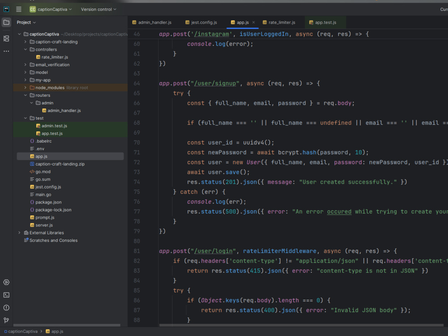
Task: Open admin_handler.js in the project tree
Action: pos(64,111)
